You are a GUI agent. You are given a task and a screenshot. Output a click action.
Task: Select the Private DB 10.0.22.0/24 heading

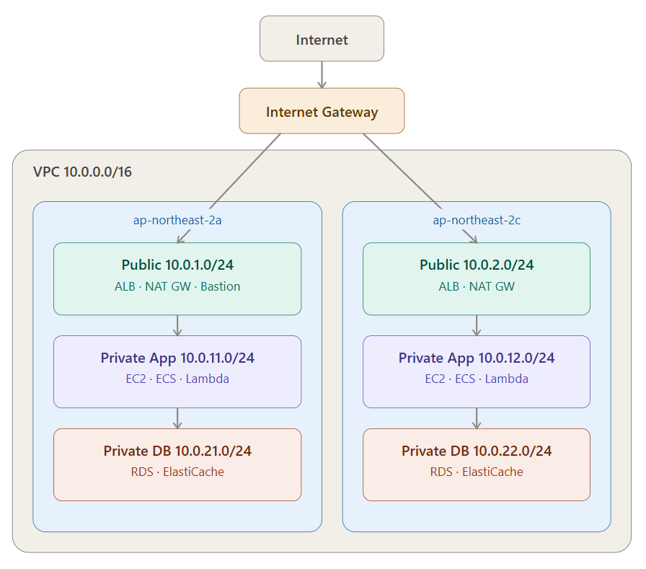pos(477,451)
